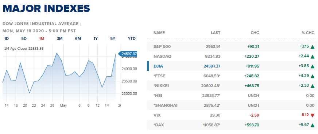
Task: Click the green up arrow in FTSE row
Action: click(312, 76)
